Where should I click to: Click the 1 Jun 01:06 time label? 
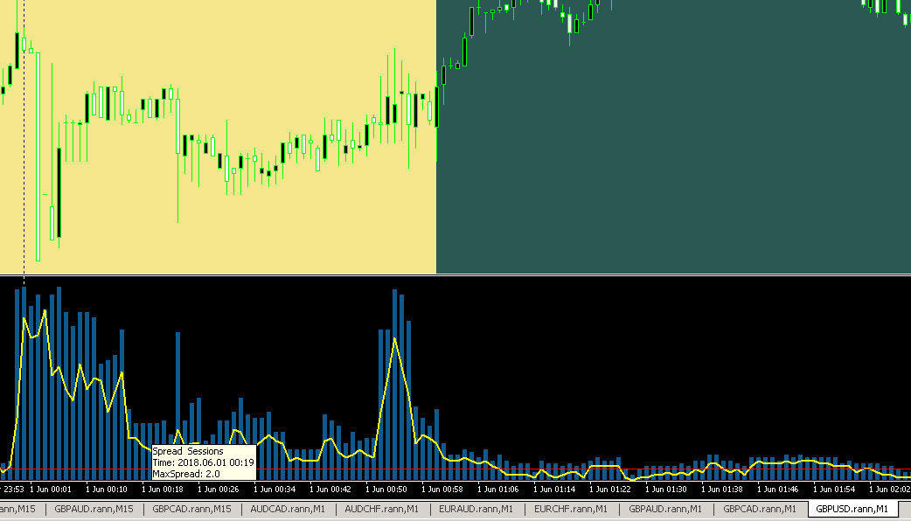498,489
